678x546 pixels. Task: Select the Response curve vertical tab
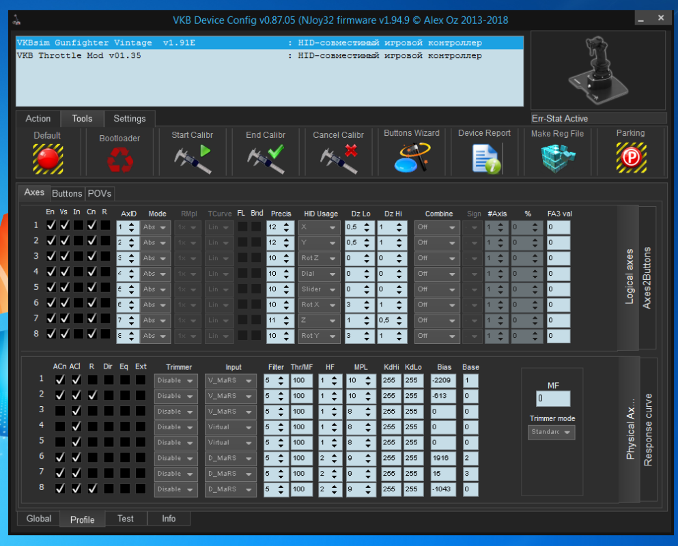[648, 429]
